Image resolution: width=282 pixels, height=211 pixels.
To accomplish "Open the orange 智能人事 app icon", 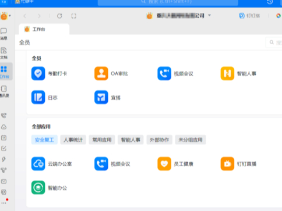I will click(x=227, y=74).
